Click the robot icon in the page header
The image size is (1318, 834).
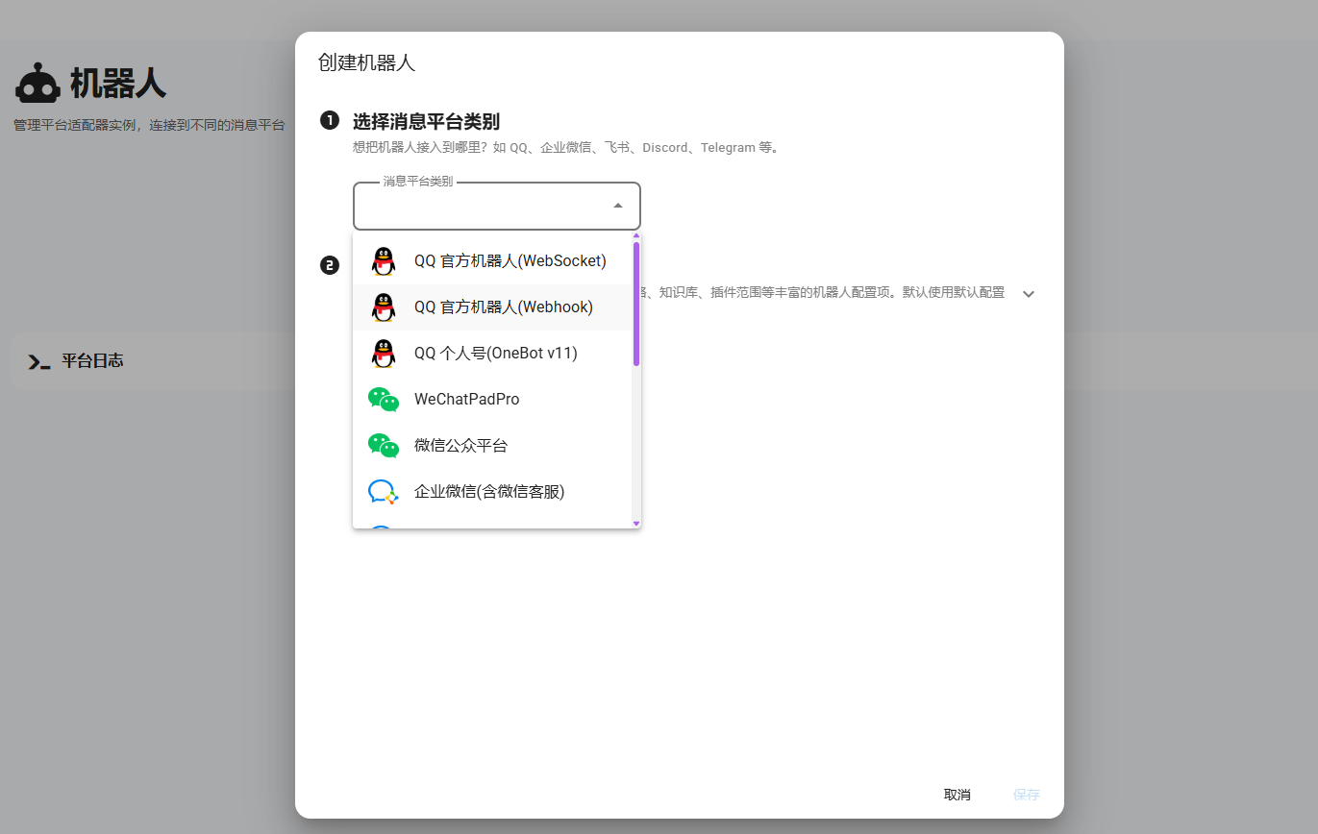[37, 85]
